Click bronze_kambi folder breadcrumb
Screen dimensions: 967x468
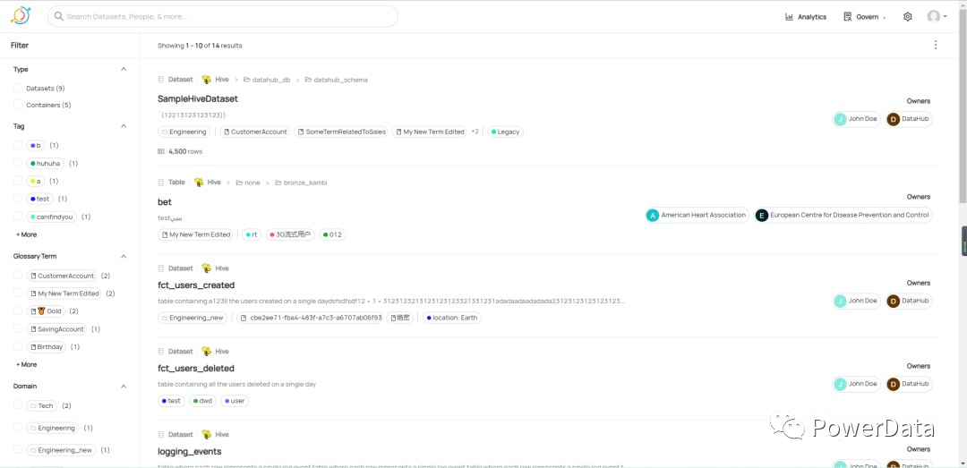[301, 183]
